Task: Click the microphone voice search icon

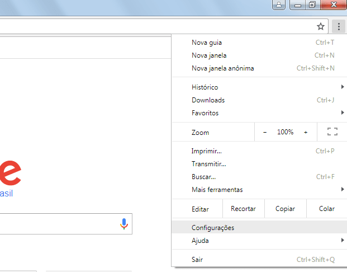Action: point(124,224)
